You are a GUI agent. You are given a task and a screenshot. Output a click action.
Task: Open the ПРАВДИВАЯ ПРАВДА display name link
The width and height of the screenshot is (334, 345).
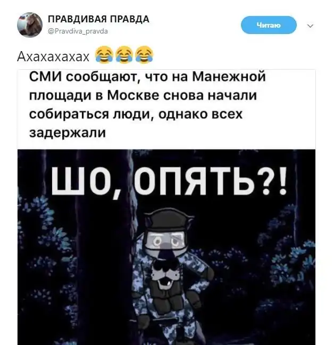(98, 19)
